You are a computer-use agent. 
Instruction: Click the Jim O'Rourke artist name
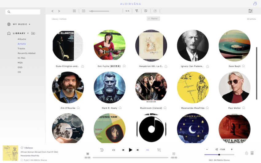[x=68, y=108]
